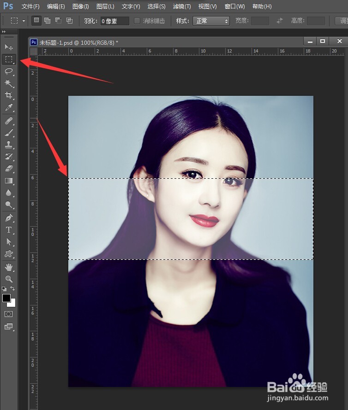Image resolution: width=348 pixels, height=410 pixels.
Task: Close the 未标题-1.psd document window
Action: pyautogui.click(x=339, y=41)
